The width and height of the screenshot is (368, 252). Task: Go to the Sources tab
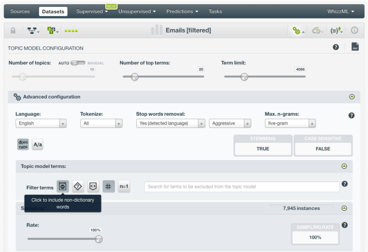[x=20, y=11]
